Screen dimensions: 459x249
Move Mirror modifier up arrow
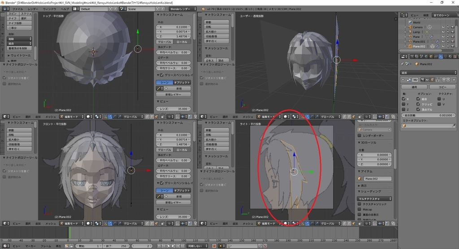click(444, 80)
